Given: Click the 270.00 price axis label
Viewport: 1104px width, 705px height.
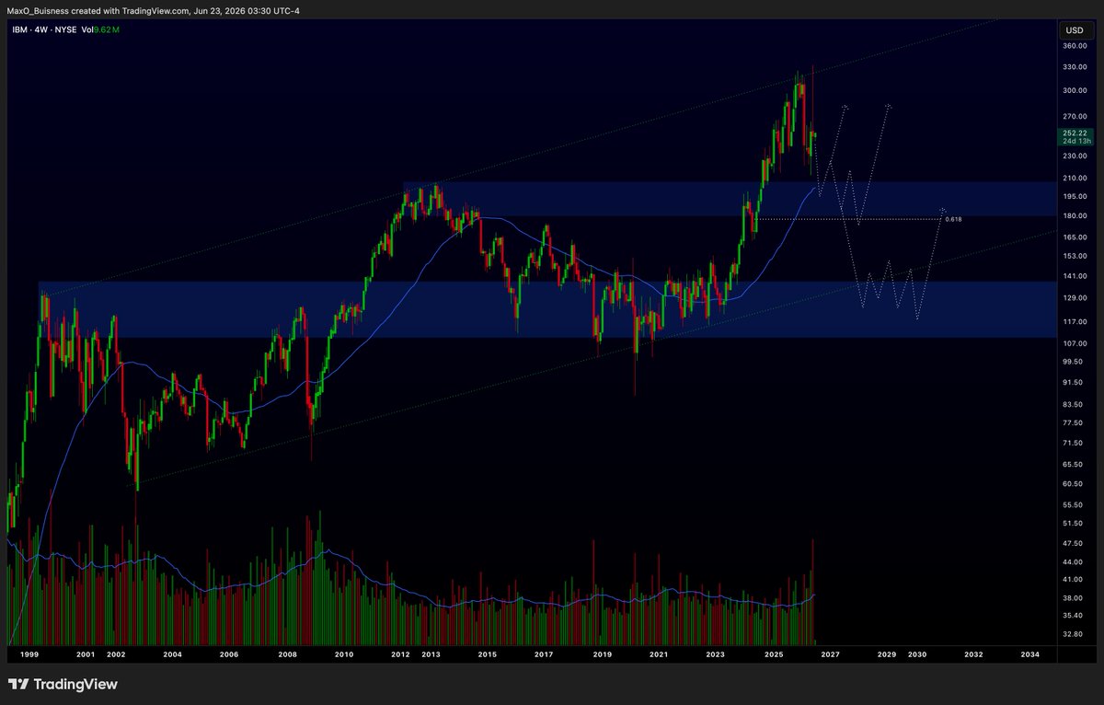Looking at the screenshot, I should pyautogui.click(x=1075, y=117).
